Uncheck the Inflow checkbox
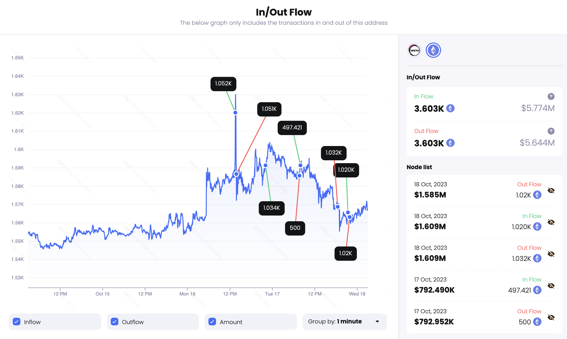567x339 pixels. coord(17,322)
